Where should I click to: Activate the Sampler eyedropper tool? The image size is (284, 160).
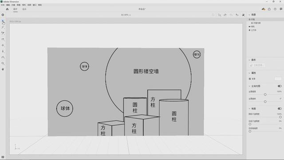click(3, 33)
